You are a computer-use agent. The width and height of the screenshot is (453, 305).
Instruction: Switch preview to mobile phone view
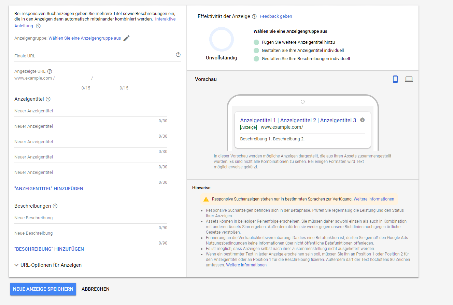pyautogui.click(x=395, y=79)
